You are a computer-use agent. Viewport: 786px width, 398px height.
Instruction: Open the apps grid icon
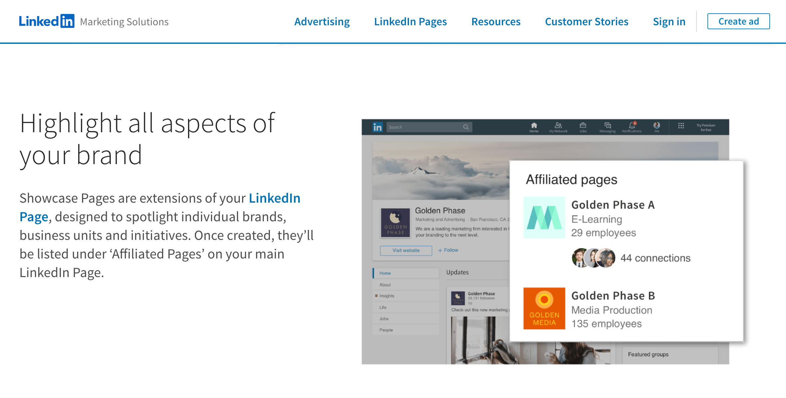click(681, 126)
